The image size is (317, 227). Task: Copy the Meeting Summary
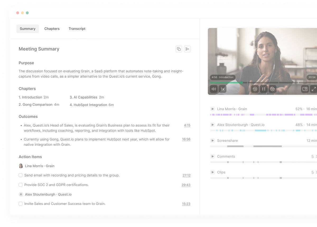(x=179, y=49)
